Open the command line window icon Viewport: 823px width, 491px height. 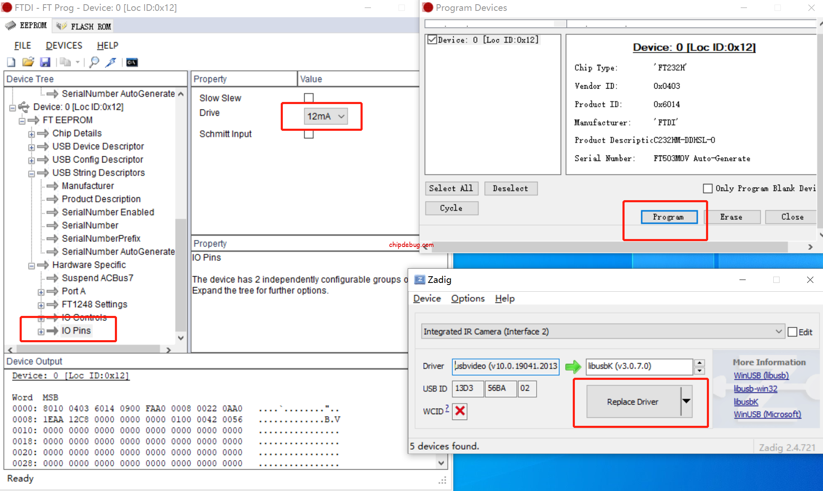pos(132,62)
